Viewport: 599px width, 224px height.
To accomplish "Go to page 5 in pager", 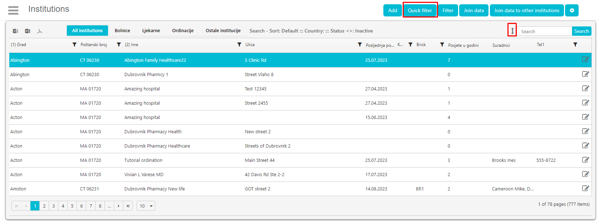I will point(72,206).
